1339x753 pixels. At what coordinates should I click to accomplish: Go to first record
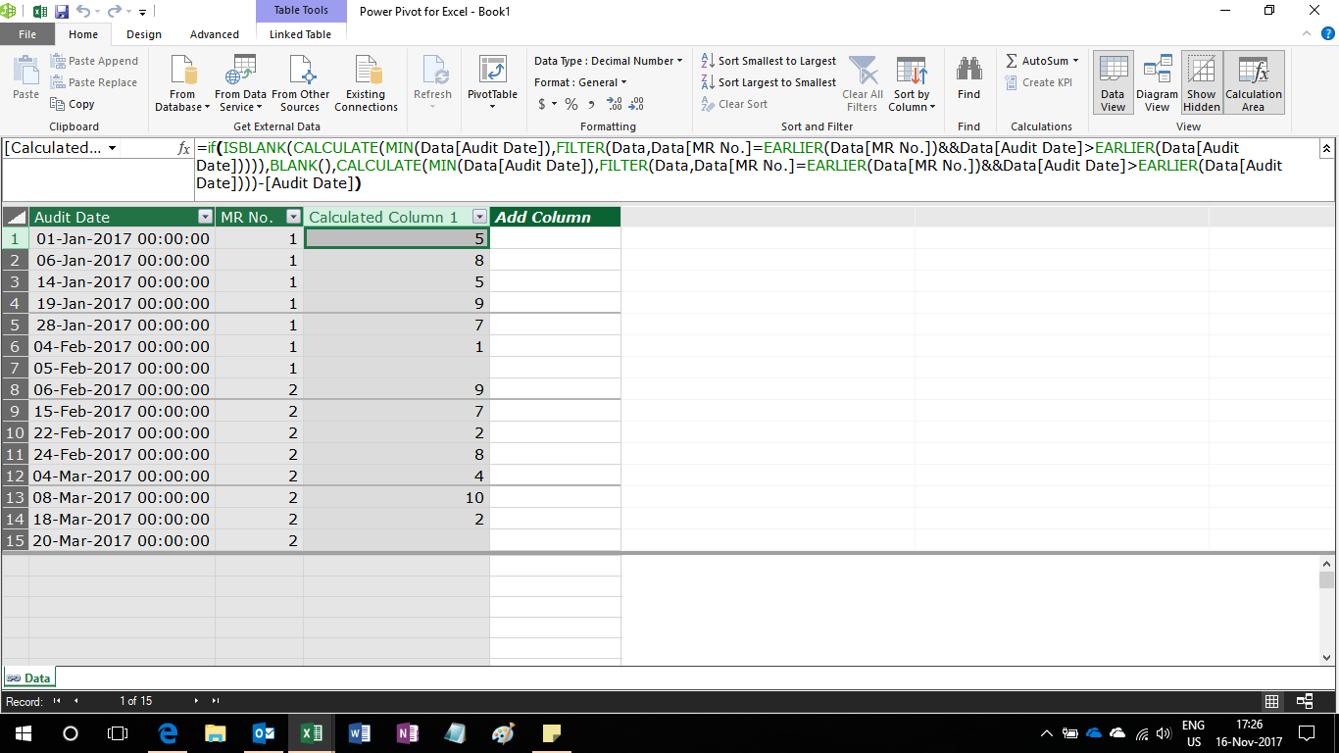[57, 701]
